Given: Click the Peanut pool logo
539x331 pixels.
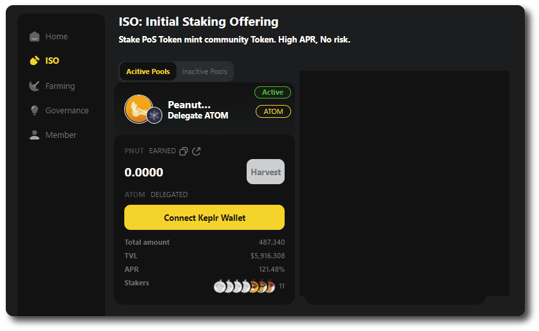Looking at the screenshot, I should pos(138,108).
